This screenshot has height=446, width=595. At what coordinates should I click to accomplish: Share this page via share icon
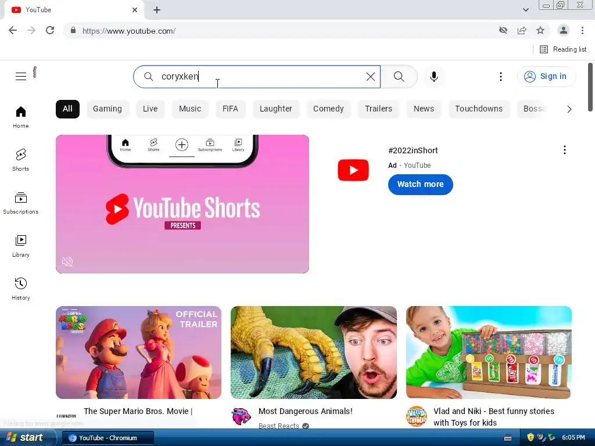(522, 30)
